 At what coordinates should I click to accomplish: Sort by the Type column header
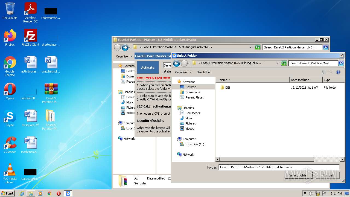click(x=334, y=80)
